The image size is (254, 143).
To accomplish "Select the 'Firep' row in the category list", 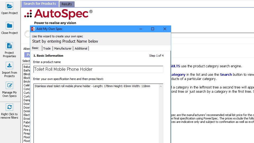I will [x=27, y=133].
